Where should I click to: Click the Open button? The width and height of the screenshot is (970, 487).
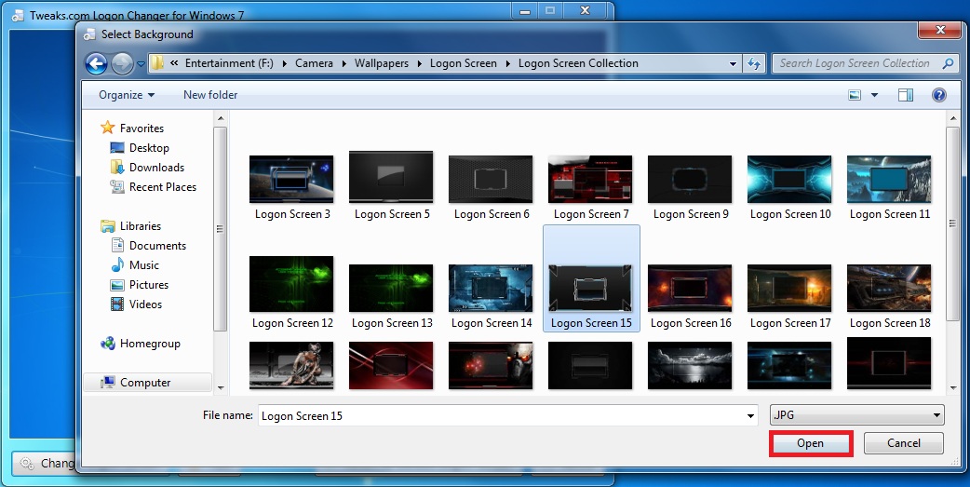coord(811,443)
